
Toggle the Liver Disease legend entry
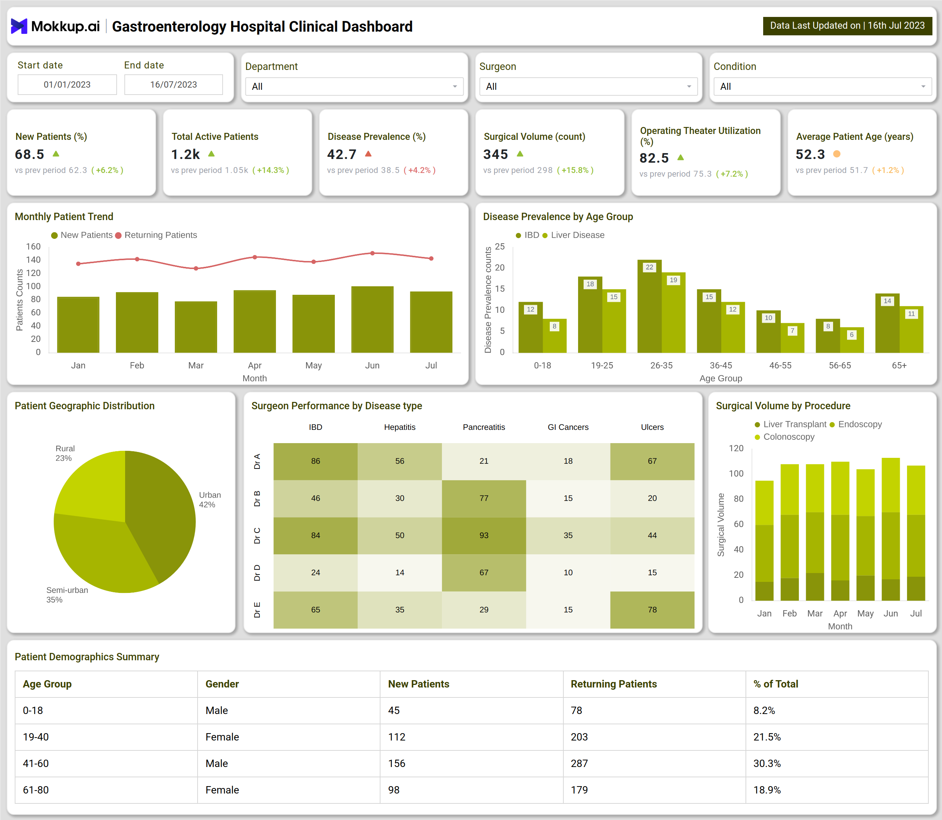tap(573, 235)
